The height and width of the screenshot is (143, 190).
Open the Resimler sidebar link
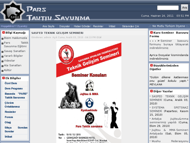10,112
